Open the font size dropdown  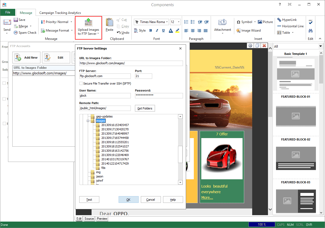tap(179, 22)
